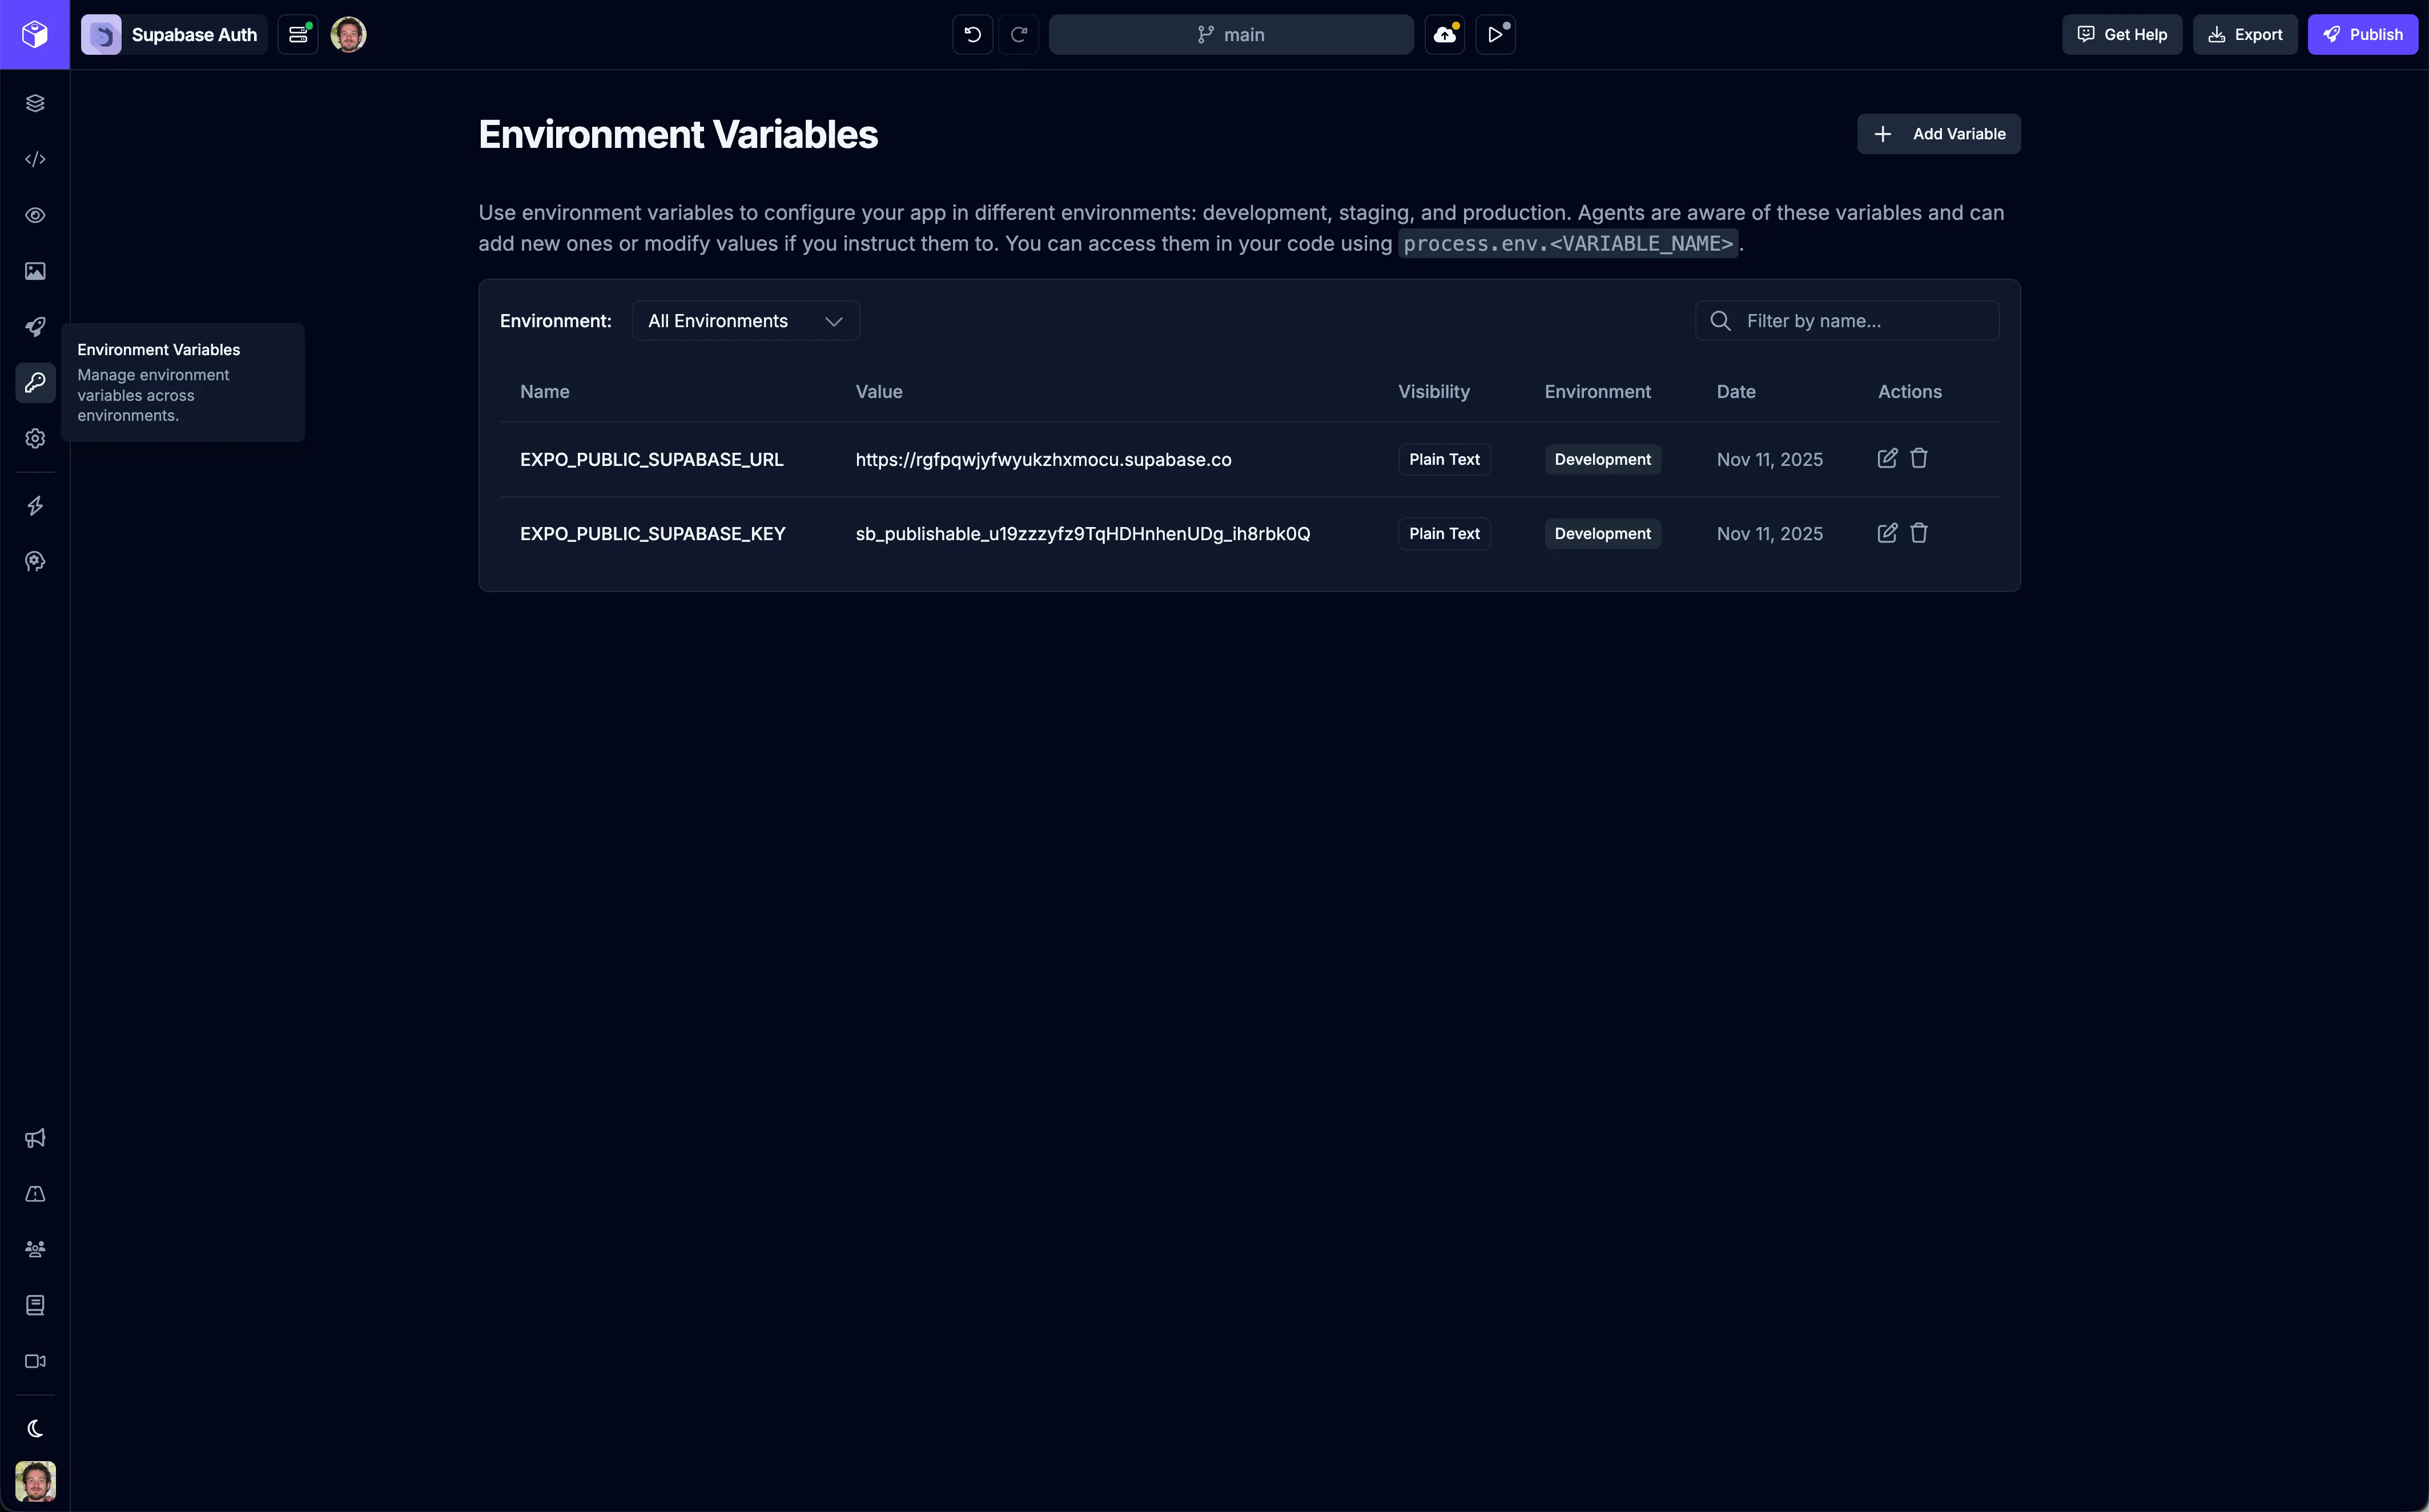Open the Preview eye icon
The image size is (2429, 1512).
click(35, 215)
